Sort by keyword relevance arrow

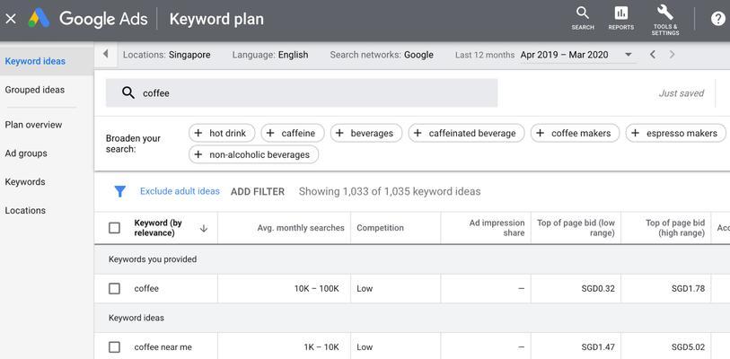[x=204, y=228]
